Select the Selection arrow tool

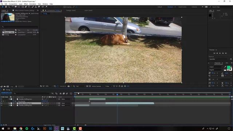coord(3,7)
